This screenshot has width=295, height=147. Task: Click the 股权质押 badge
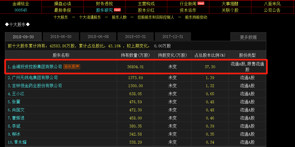tap(72, 67)
